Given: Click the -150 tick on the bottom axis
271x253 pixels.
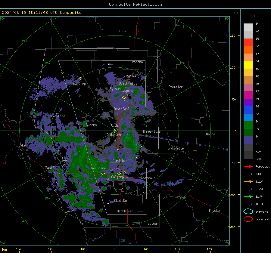Looking at the screenshot, I should point(18,249).
